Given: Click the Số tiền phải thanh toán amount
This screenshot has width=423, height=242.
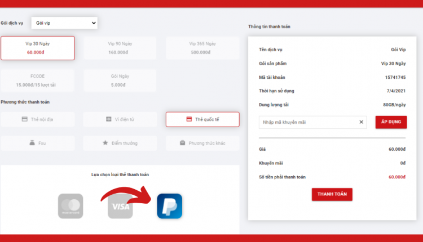Looking at the screenshot, I should [x=397, y=177].
